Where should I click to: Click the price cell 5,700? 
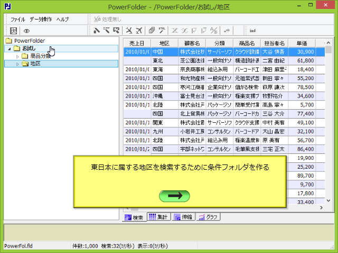[302, 105]
